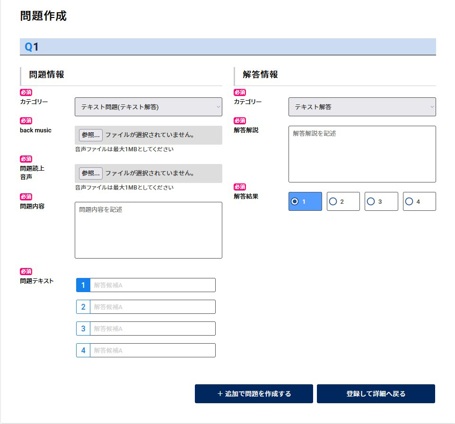Click 参照 button for back music file
This screenshot has height=424, width=455.
[90, 135]
